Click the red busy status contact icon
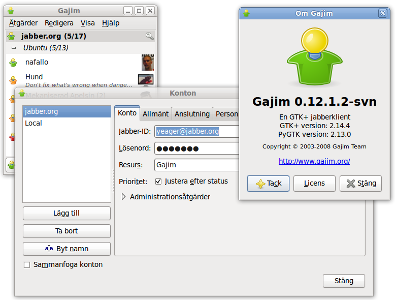Viewport: 396px width, 300px height. pyautogui.click(x=12, y=137)
